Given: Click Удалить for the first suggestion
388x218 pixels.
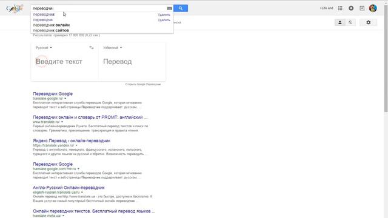Looking at the screenshot, I should click(164, 15).
